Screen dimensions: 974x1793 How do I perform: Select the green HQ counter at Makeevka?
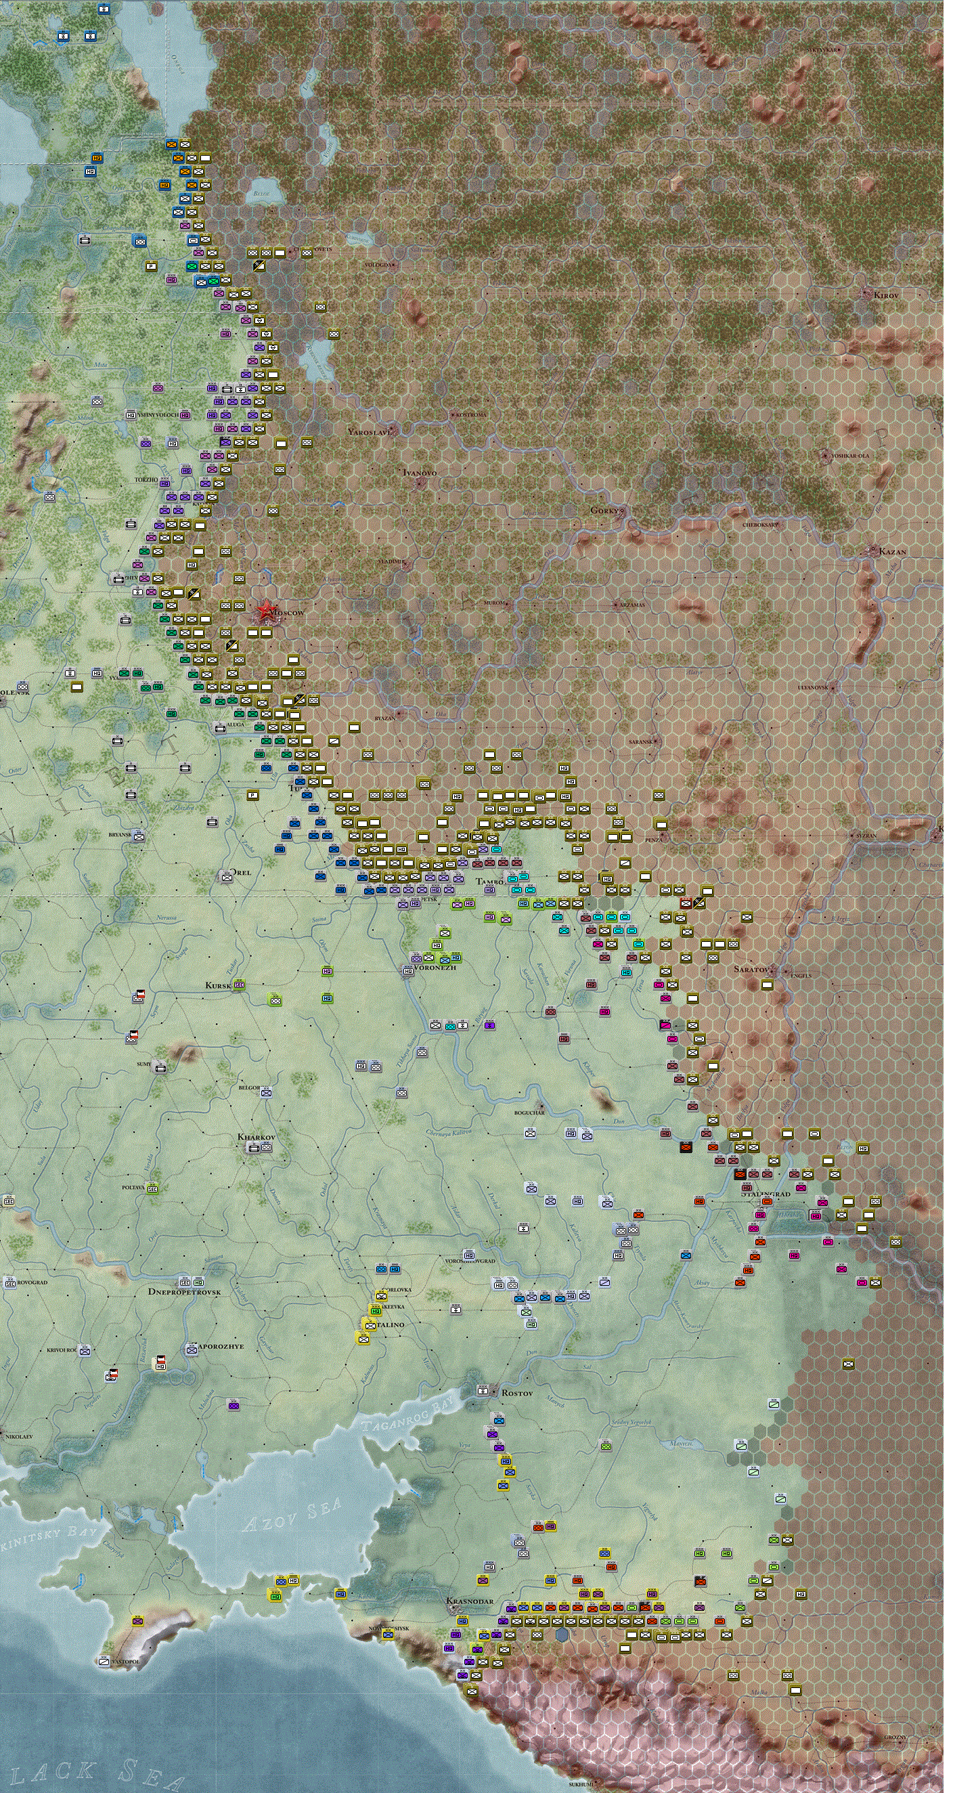[x=375, y=1310]
